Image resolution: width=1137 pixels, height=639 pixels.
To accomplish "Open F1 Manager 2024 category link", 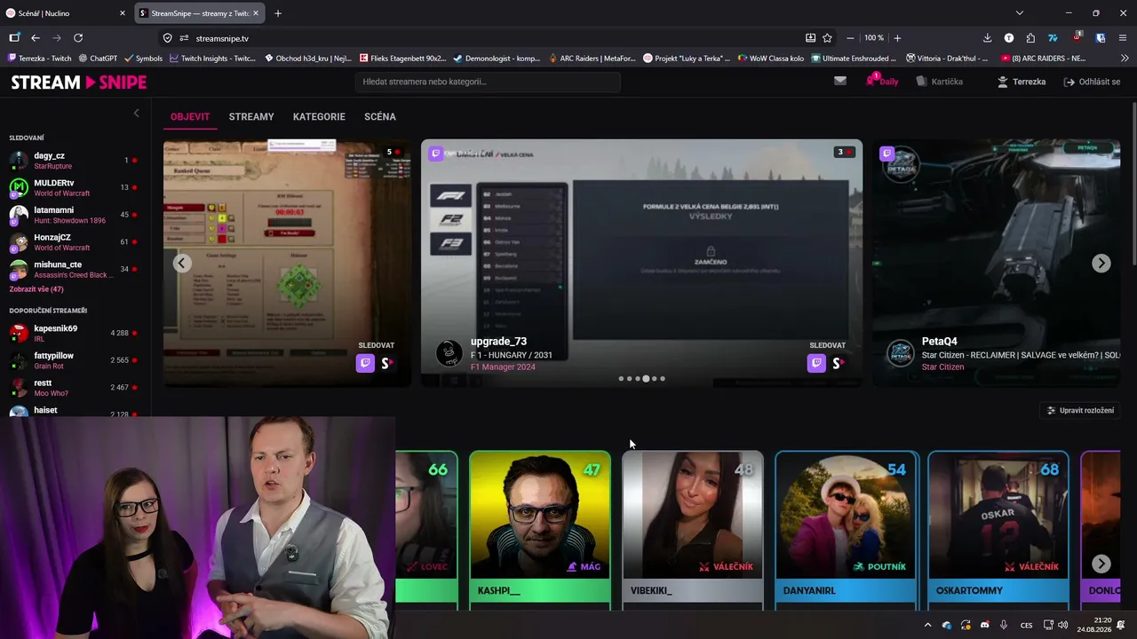I will 503,367.
